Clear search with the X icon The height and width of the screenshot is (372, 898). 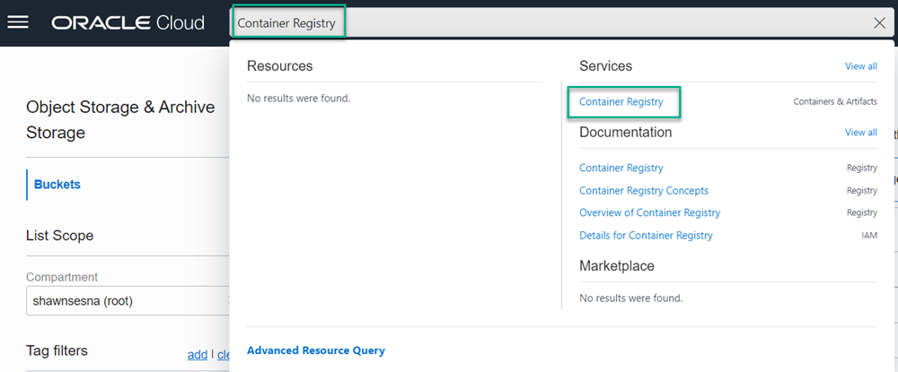879,23
